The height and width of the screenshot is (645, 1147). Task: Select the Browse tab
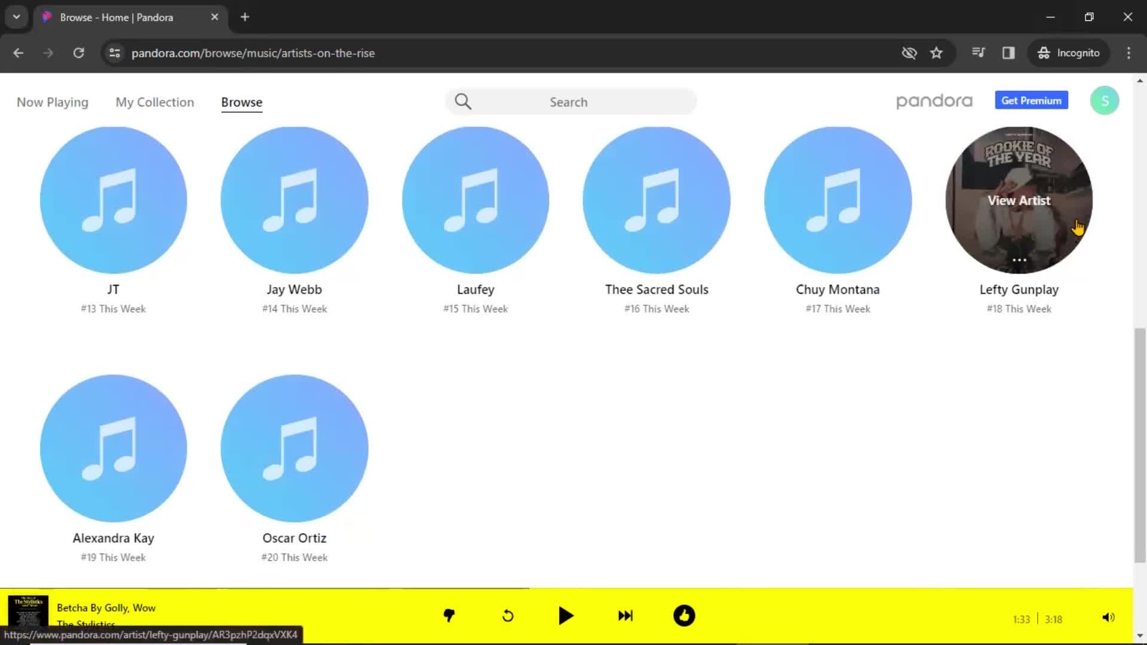tap(241, 102)
